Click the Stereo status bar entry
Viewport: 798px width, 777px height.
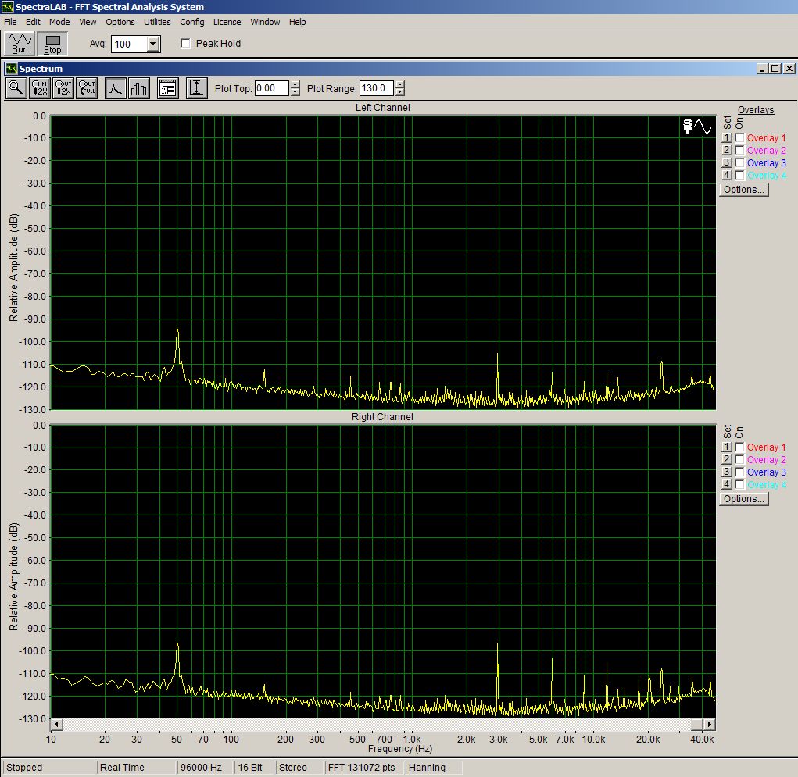tap(299, 768)
